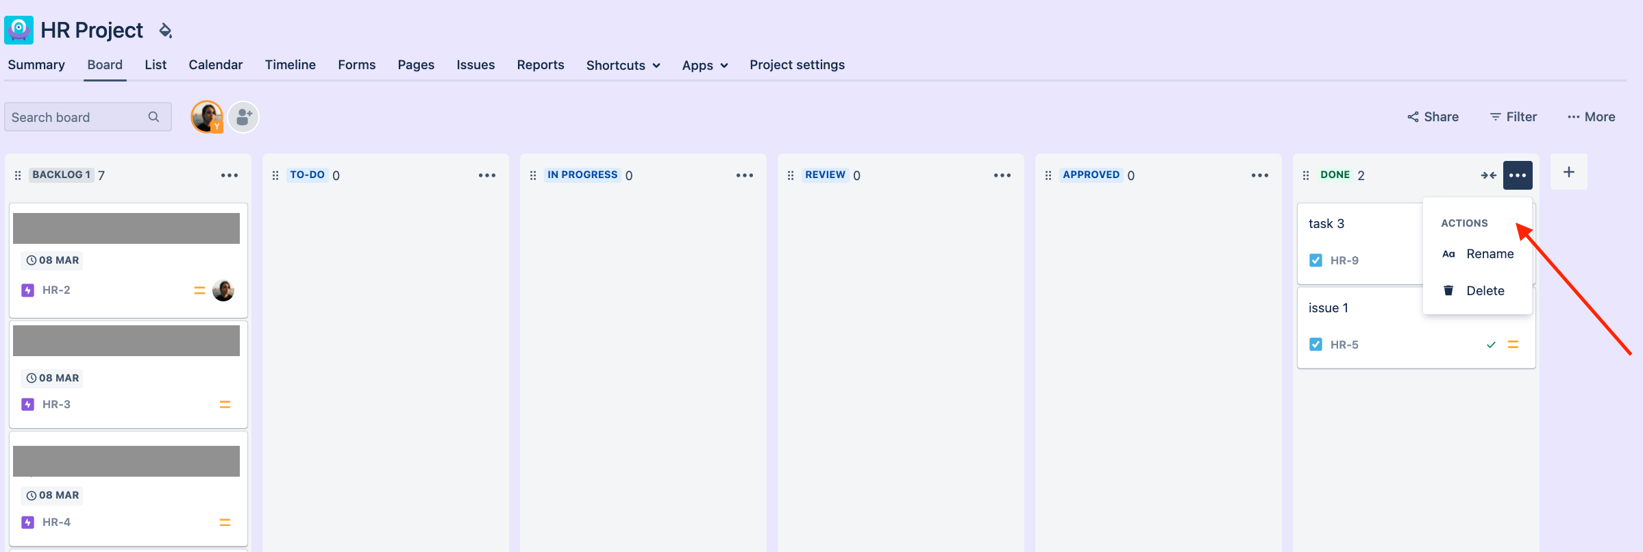Grab the Backlog column drag handle
The width and height of the screenshot is (1643, 552).
click(18, 175)
